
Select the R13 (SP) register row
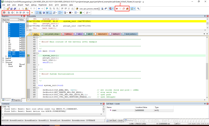(x=17, y=50)
